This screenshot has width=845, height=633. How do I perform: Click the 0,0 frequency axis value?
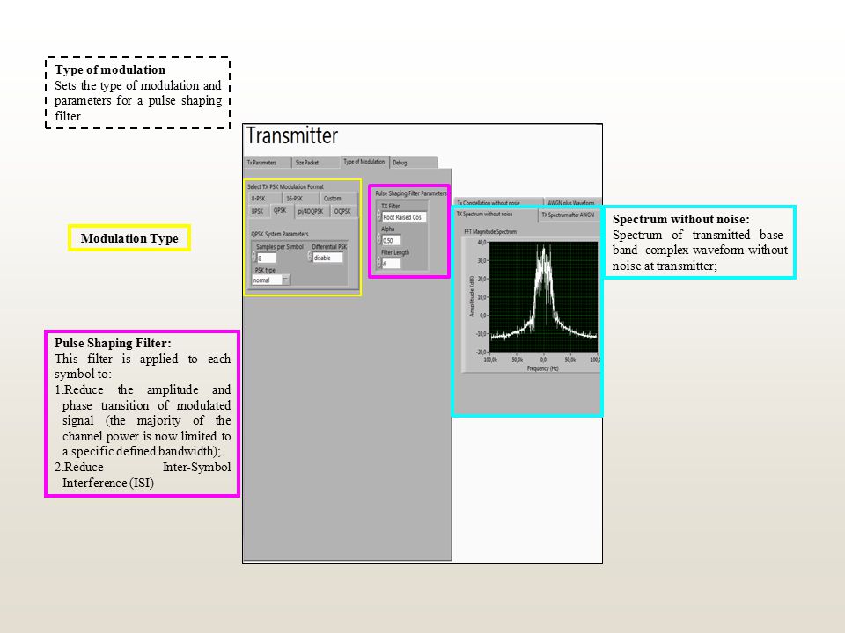pos(543,360)
